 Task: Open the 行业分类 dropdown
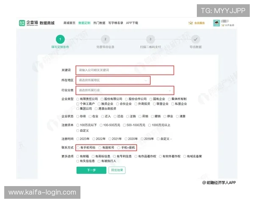(125, 90)
